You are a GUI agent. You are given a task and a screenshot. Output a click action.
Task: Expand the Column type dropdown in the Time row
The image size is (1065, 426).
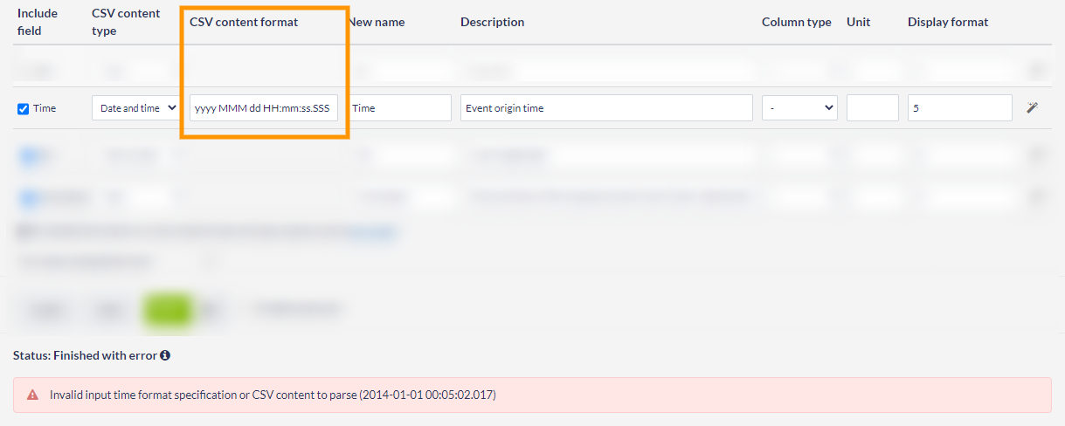click(x=799, y=108)
